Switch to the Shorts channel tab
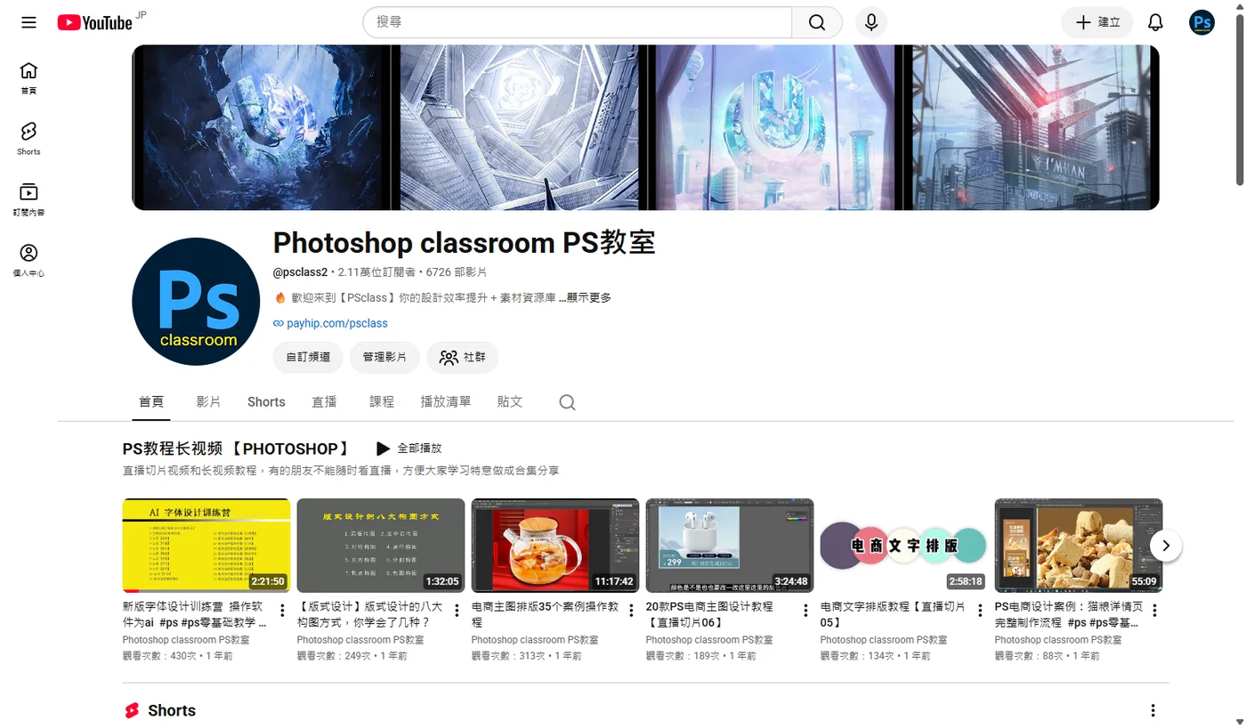Image resolution: width=1246 pixels, height=728 pixels. pos(266,402)
